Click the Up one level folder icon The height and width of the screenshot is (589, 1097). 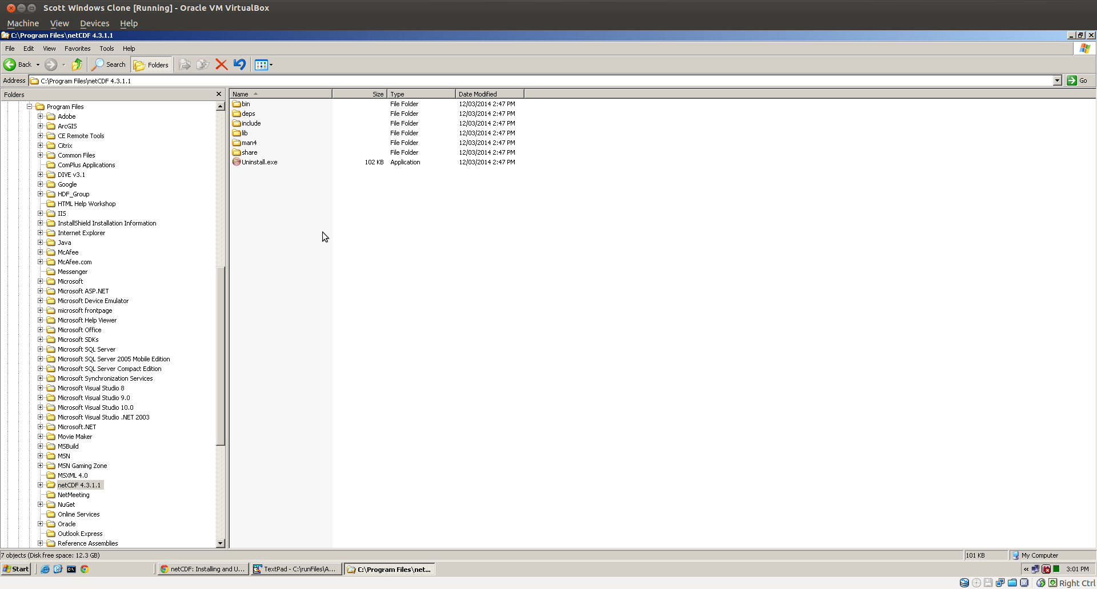[77, 64]
